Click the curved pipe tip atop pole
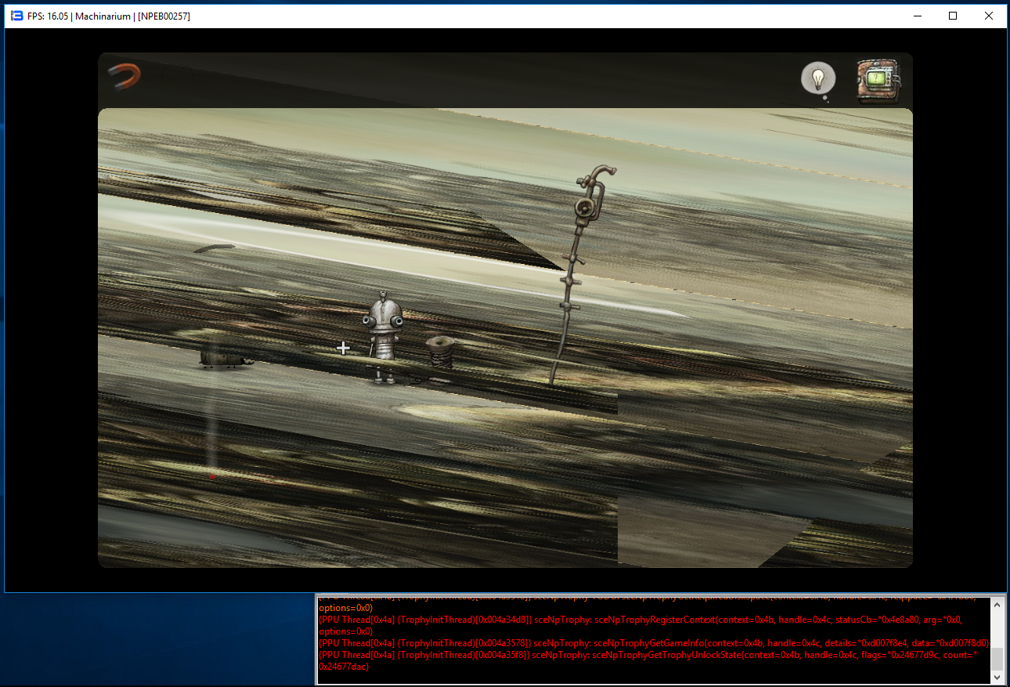Image resolution: width=1010 pixels, height=687 pixels. tap(603, 171)
